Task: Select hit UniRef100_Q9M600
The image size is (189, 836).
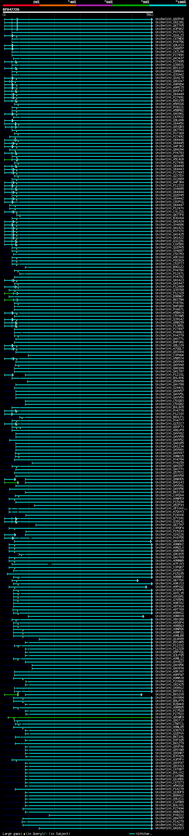Action: pyautogui.click(x=170, y=71)
